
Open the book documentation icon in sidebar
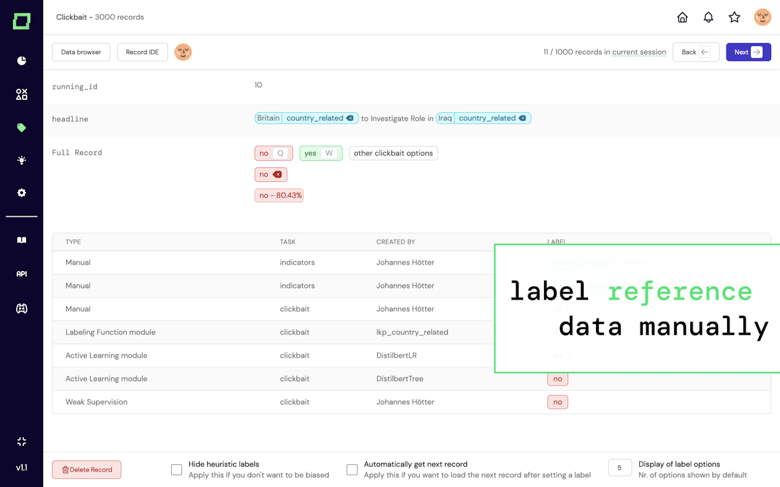21,240
